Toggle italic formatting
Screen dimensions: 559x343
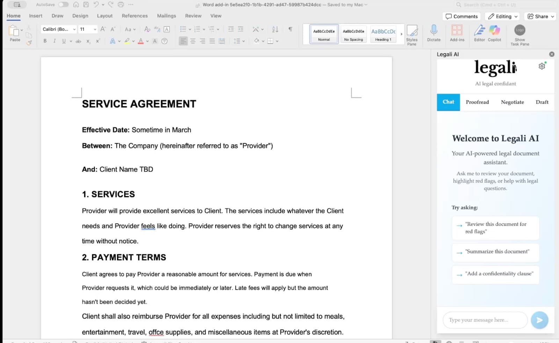[x=55, y=41]
